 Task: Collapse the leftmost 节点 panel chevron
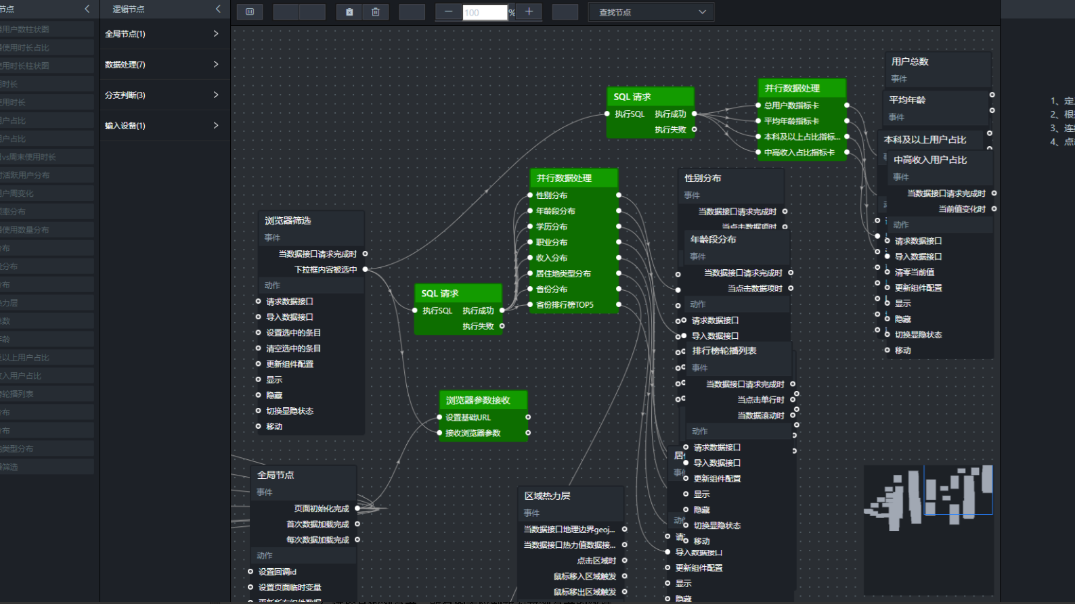pos(87,9)
